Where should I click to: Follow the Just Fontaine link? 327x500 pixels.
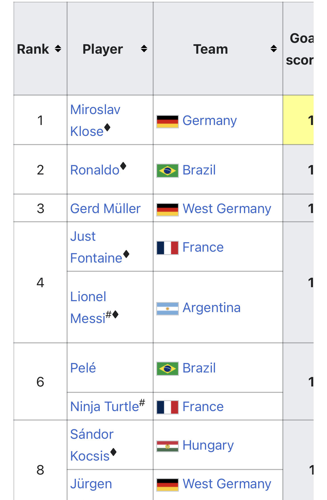[x=96, y=247]
